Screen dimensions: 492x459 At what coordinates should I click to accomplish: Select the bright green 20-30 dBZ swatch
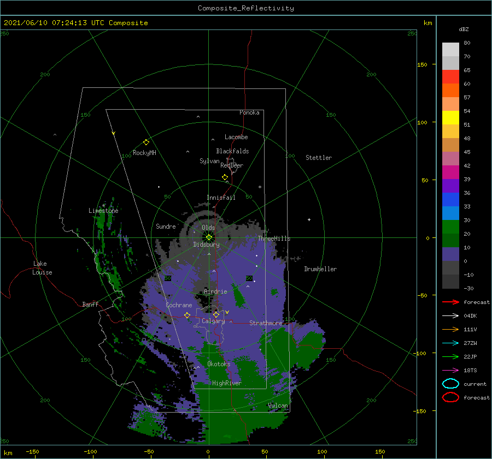coord(450,227)
